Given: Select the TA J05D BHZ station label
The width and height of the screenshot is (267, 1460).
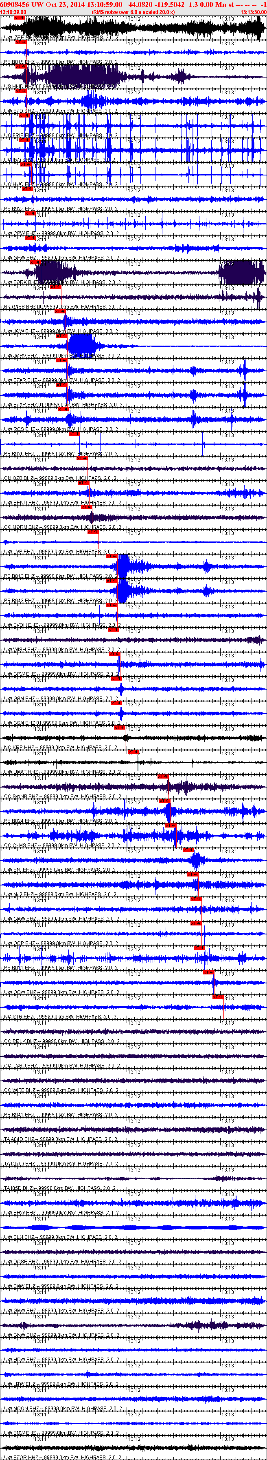Looking at the screenshot, I should (61, 1188).
